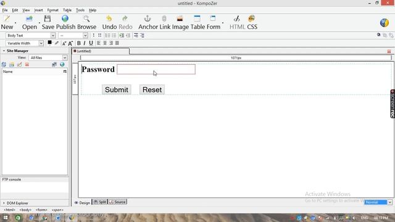Screen dimensions: 395x222
Task: Open the Edit menu
Action: 15,10
